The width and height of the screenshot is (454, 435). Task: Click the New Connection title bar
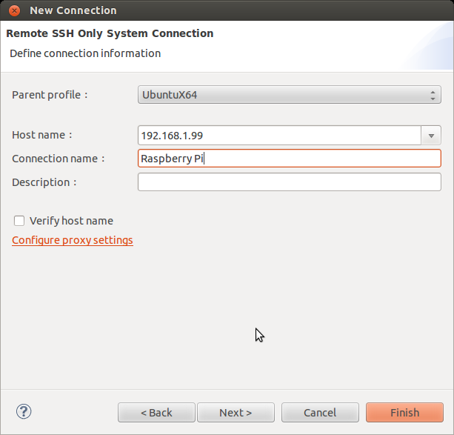point(222,10)
